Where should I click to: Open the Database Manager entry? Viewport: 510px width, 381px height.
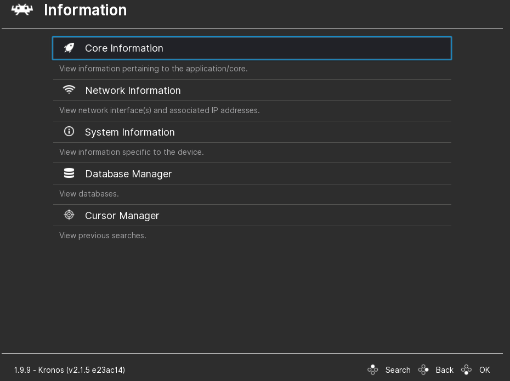(128, 174)
